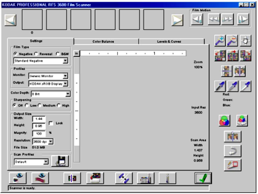This screenshot has height=194, width=258.
Task: Click the preview film strip eye icon
Action: pyautogui.click(x=40, y=178)
